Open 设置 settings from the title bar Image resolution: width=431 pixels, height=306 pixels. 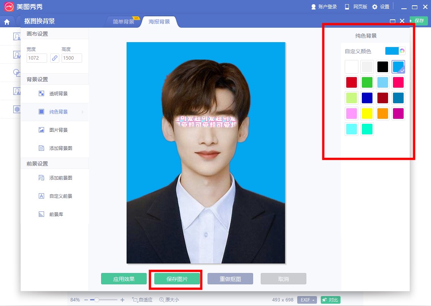pyautogui.click(x=381, y=7)
